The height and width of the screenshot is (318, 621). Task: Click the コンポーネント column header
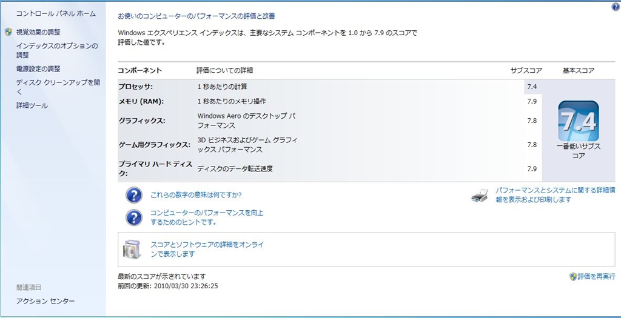pos(140,71)
